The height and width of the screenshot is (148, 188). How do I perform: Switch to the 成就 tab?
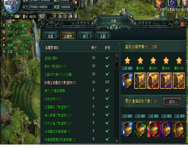[x=50, y=37]
